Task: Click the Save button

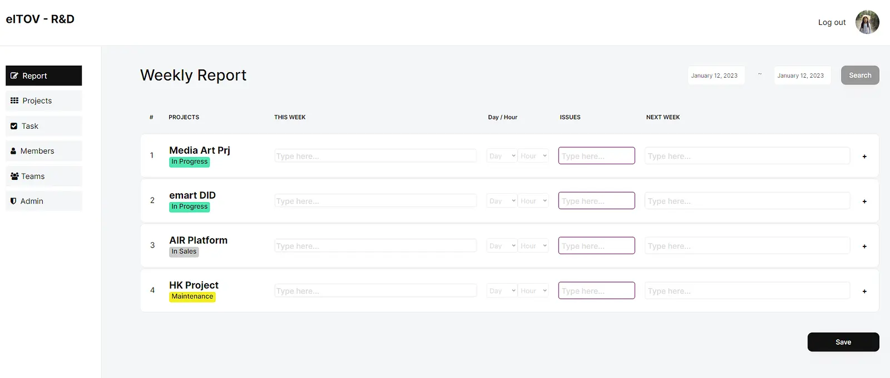Action: (843, 342)
